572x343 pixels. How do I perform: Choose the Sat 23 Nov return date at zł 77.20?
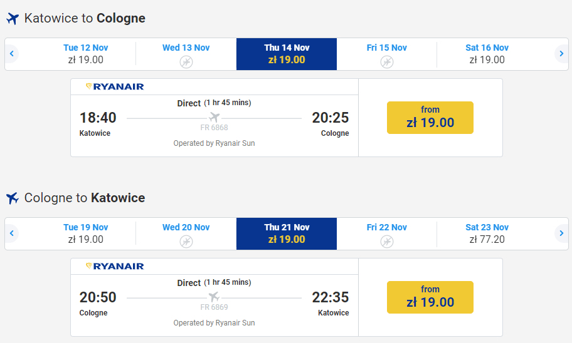point(487,234)
